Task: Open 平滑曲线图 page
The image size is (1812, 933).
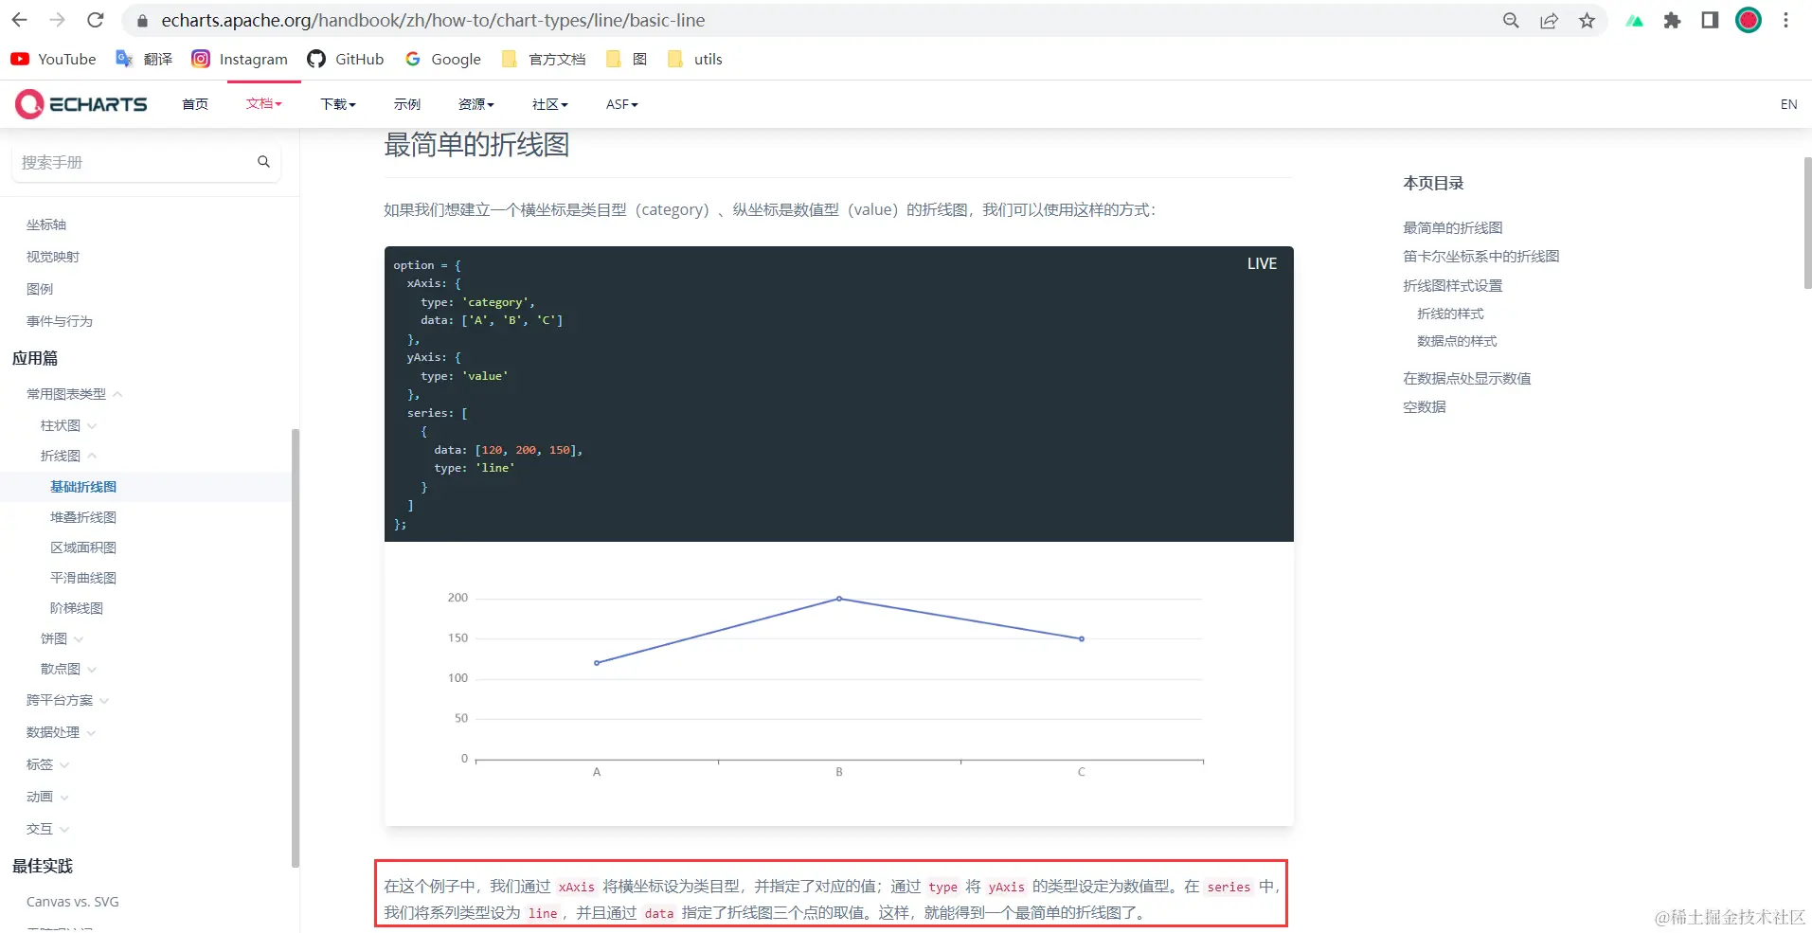Action: pyautogui.click(x=83, y=578)
